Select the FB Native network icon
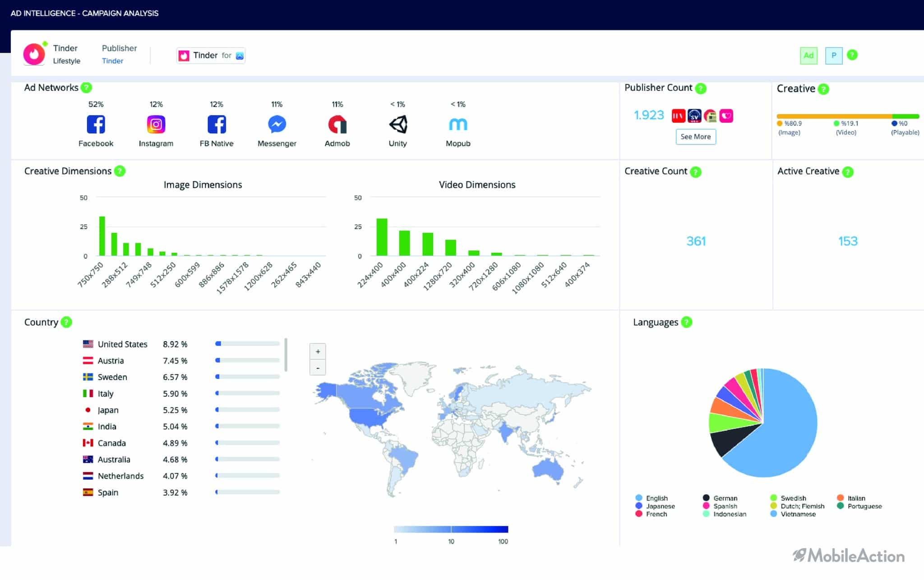This screenshot has width=924, height=580. point(217,124)
